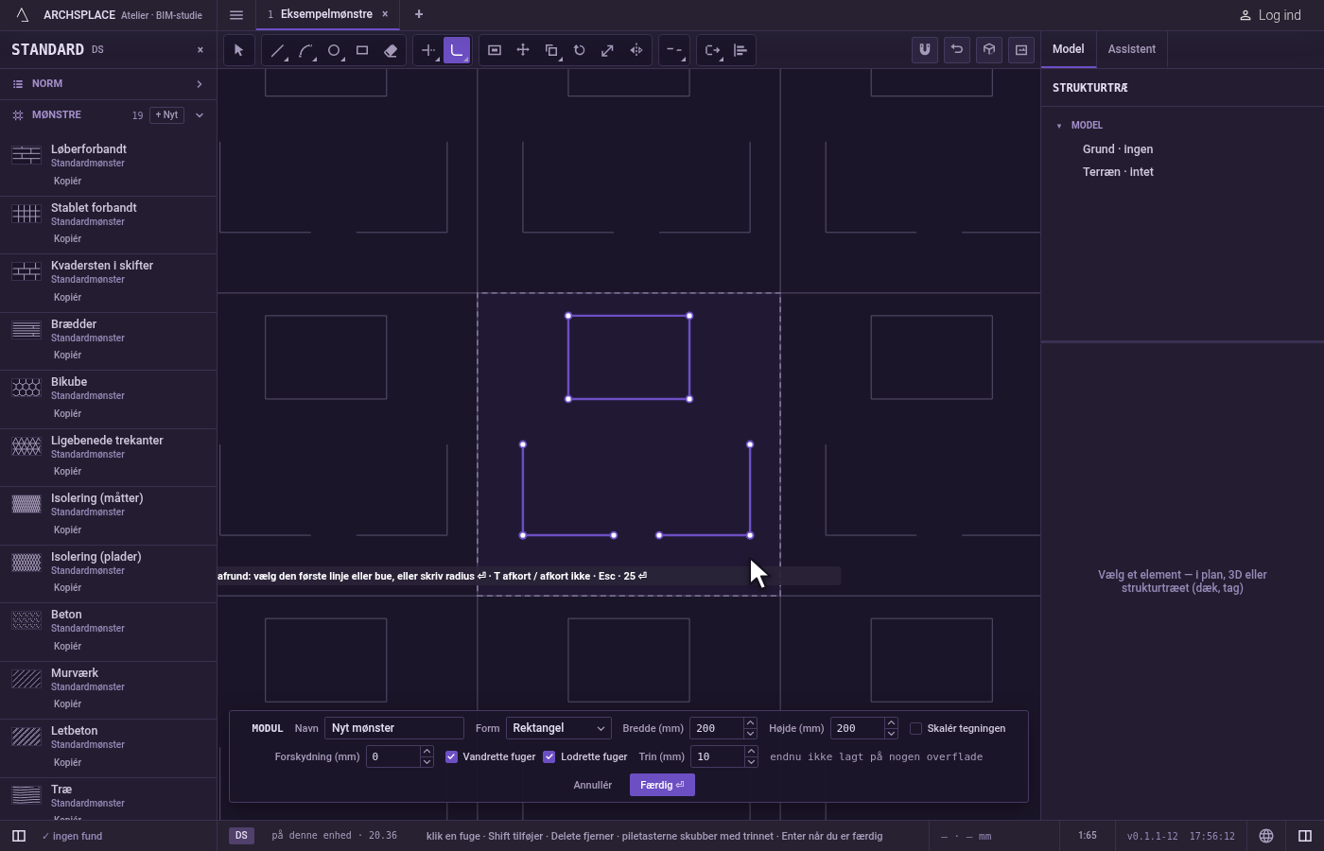Toggle the magnet snap icon
Screen dimensions: 1324x851
click(925, 50)
